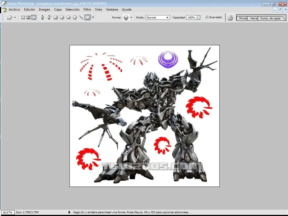Open the file browser icon

pyautogui.click(x=230, y=18)
